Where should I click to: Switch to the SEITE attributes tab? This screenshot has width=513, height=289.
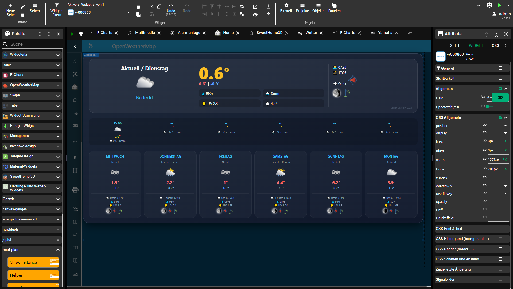(455, 45)
